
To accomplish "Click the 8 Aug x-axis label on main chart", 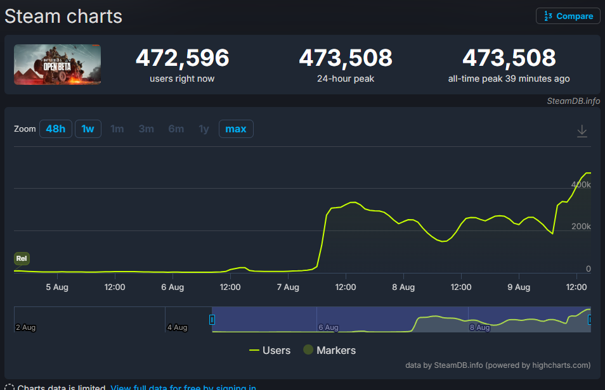I will pyautogui.click(x=403, y=287).
